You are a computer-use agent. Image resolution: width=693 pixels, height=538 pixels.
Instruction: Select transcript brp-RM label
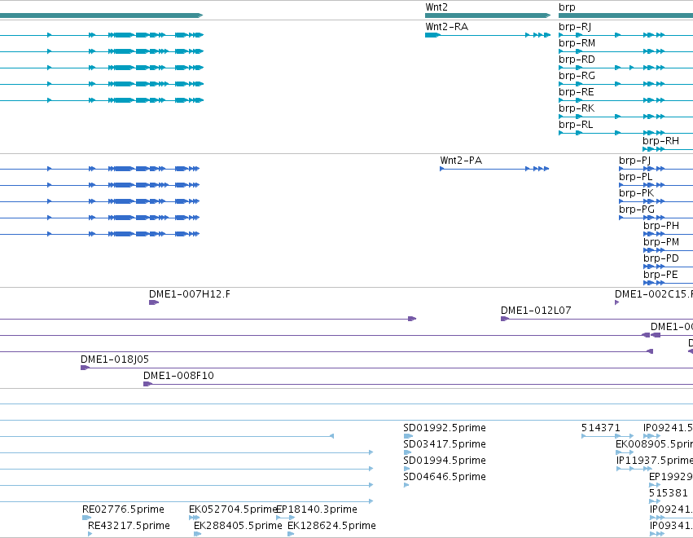pyautogui.click(x=577, y=43)
